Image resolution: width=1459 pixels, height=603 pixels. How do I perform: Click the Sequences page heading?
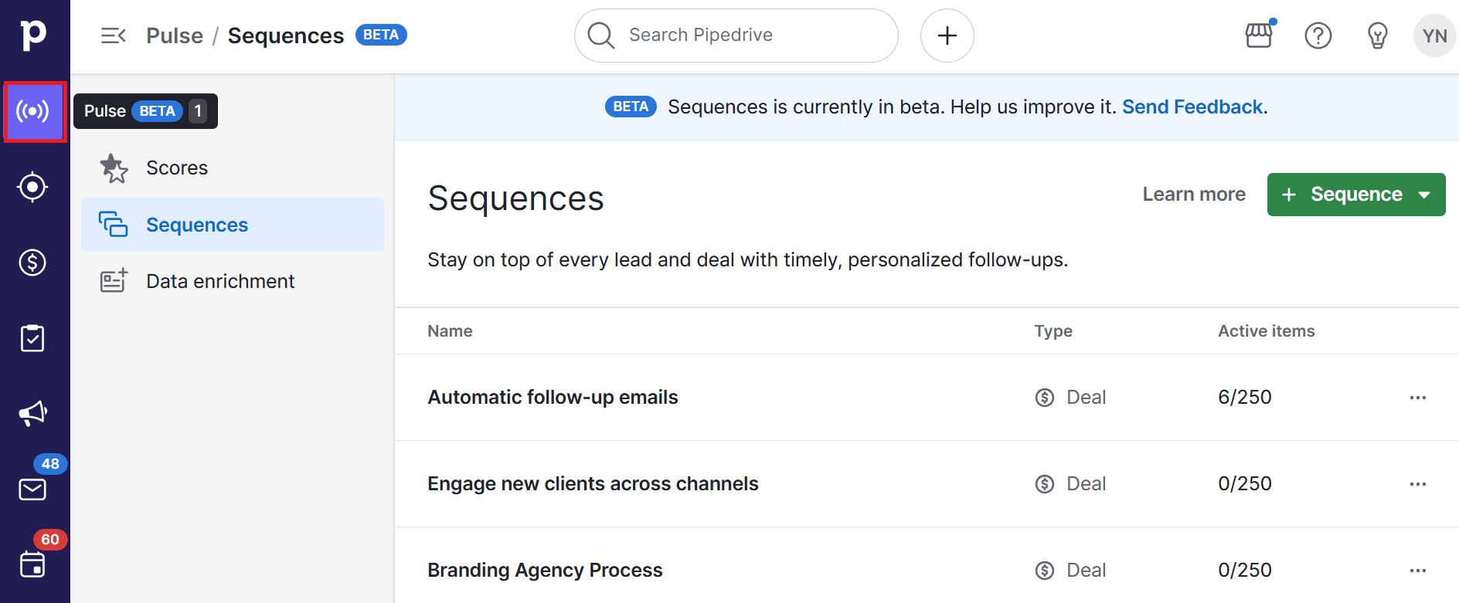click(515, 198)
